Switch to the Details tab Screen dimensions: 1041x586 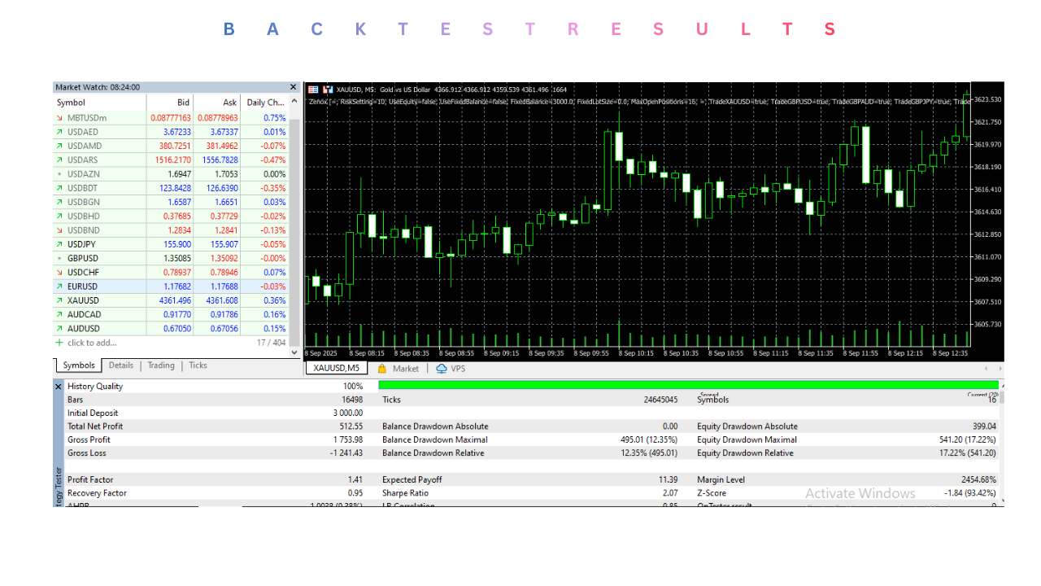pos(121,365)
